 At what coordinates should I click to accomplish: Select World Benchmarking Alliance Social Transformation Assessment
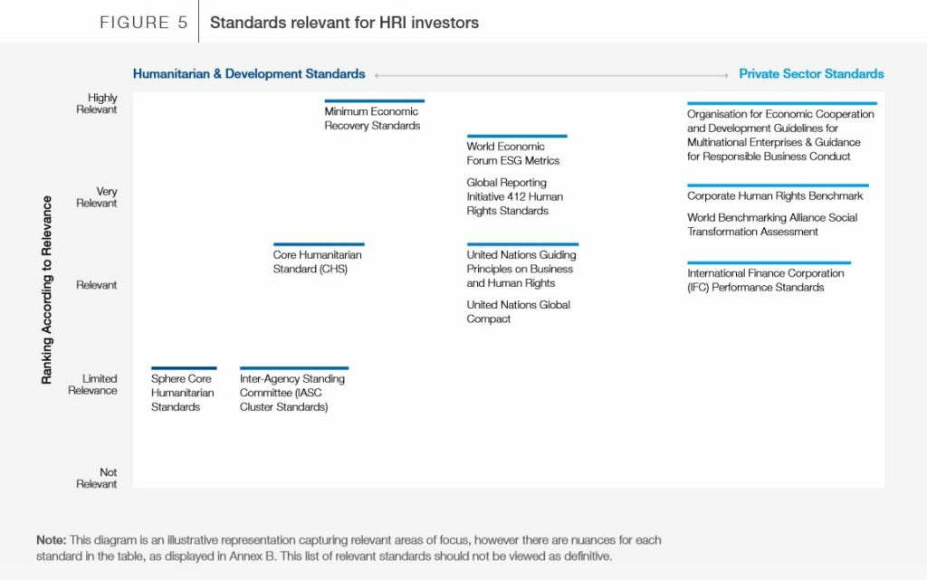(771, 224)
